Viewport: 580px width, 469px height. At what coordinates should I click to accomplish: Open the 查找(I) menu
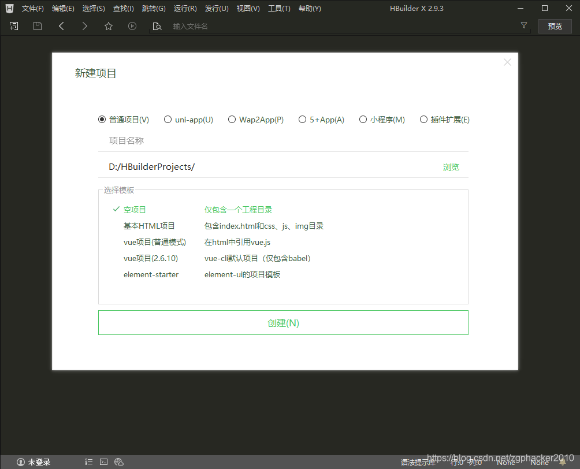tap(124, 9)
